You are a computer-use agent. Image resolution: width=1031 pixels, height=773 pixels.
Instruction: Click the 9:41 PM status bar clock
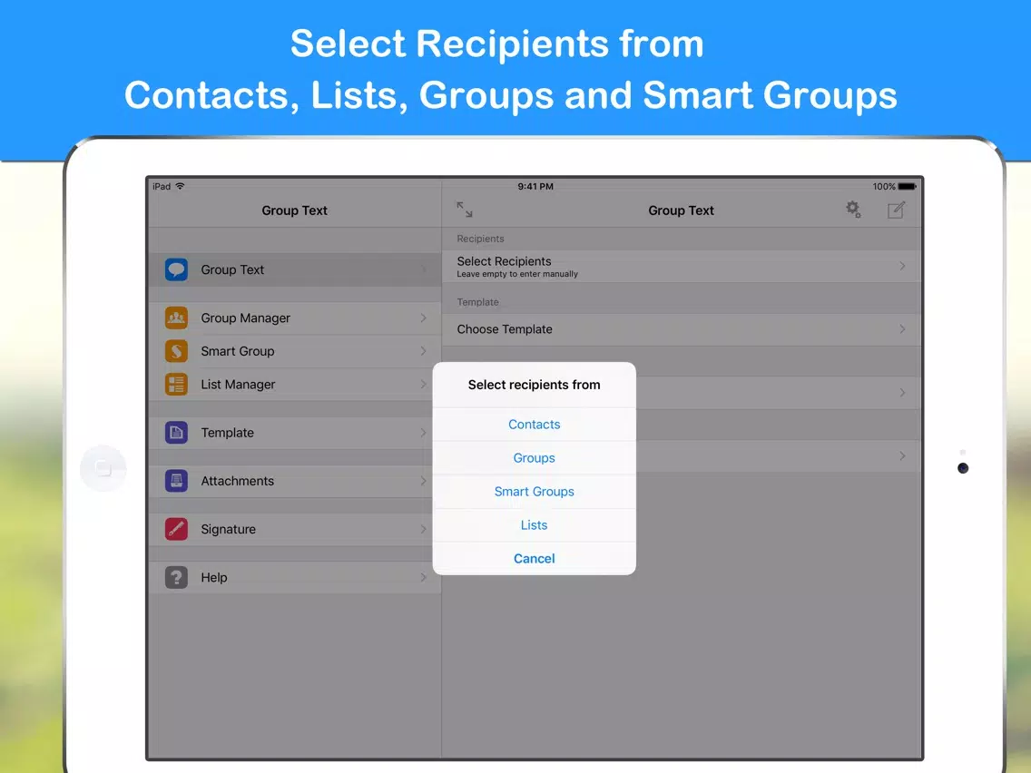535,187
